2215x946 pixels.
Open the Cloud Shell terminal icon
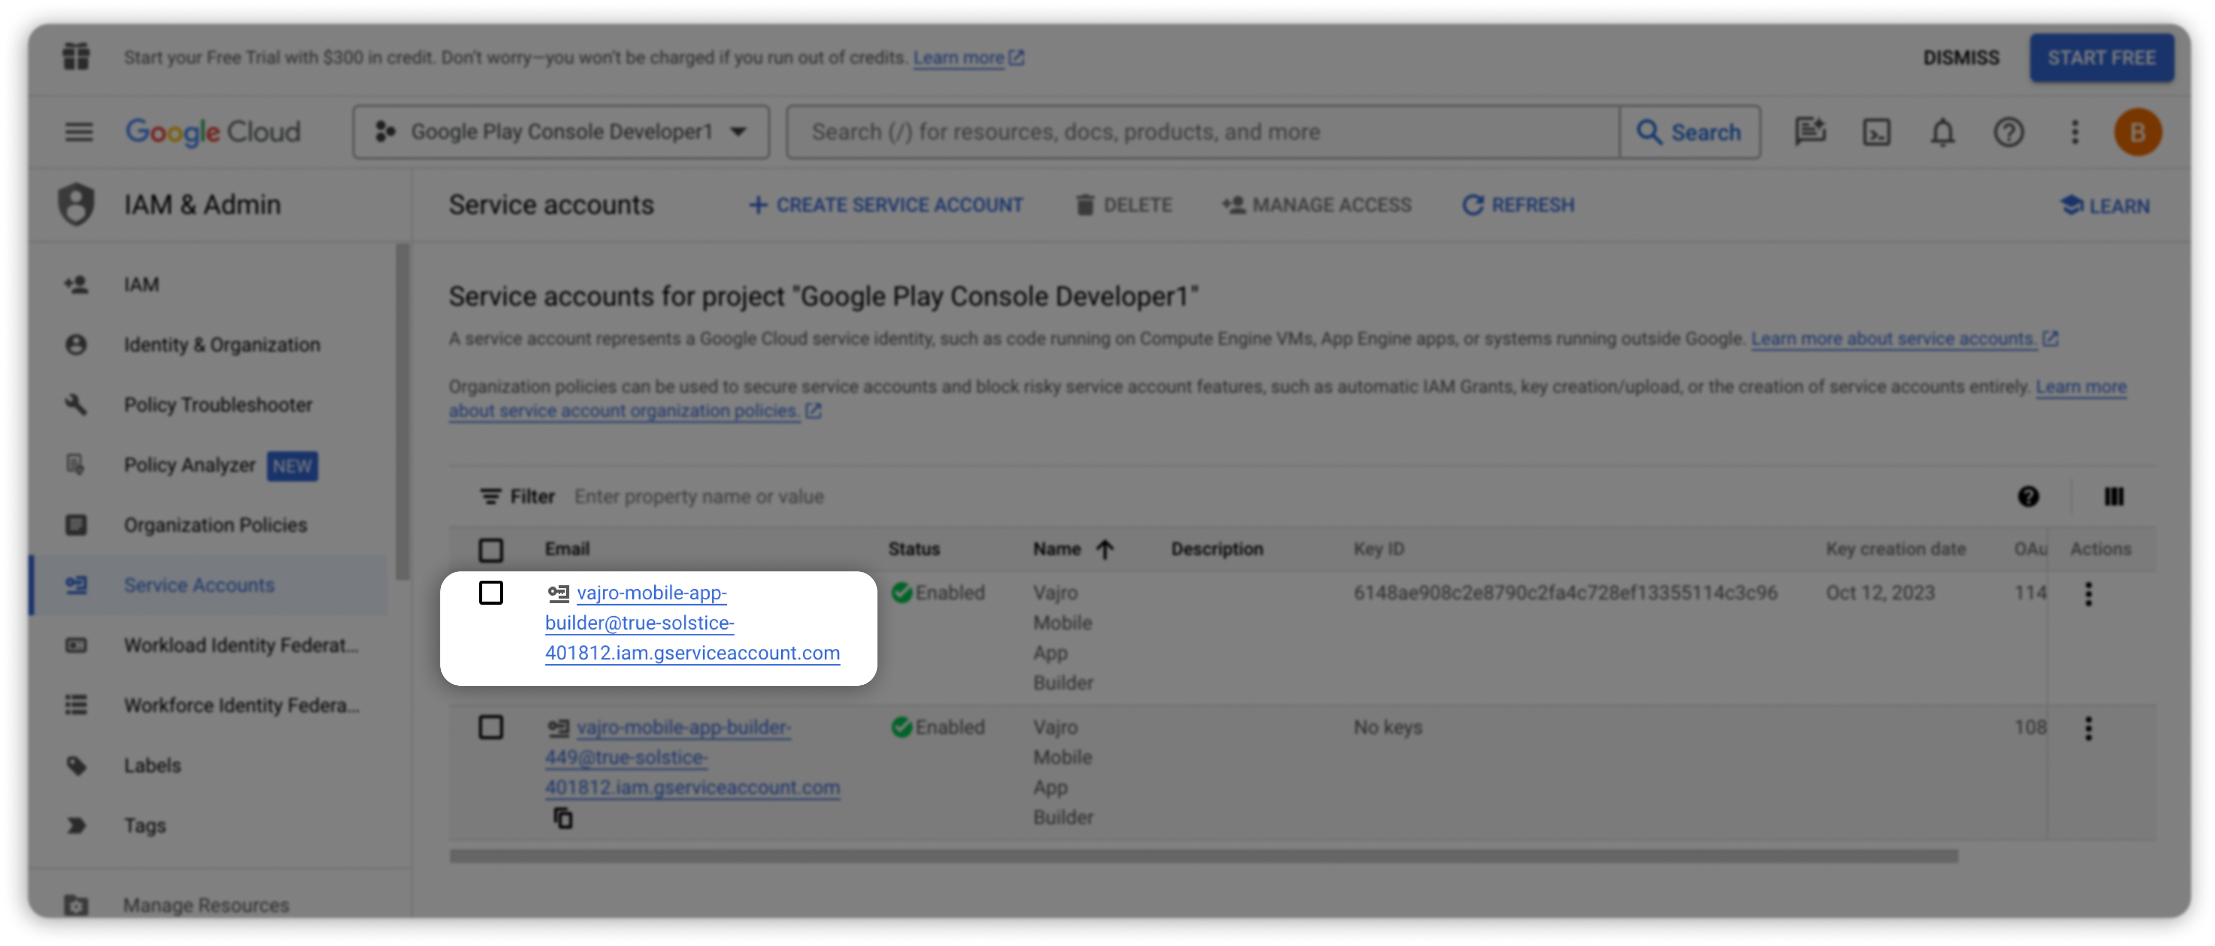[1876, 133]
